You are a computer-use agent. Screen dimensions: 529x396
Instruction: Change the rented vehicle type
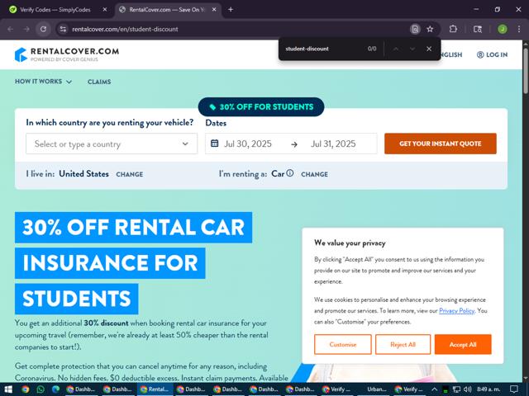(x=314, y=174)
